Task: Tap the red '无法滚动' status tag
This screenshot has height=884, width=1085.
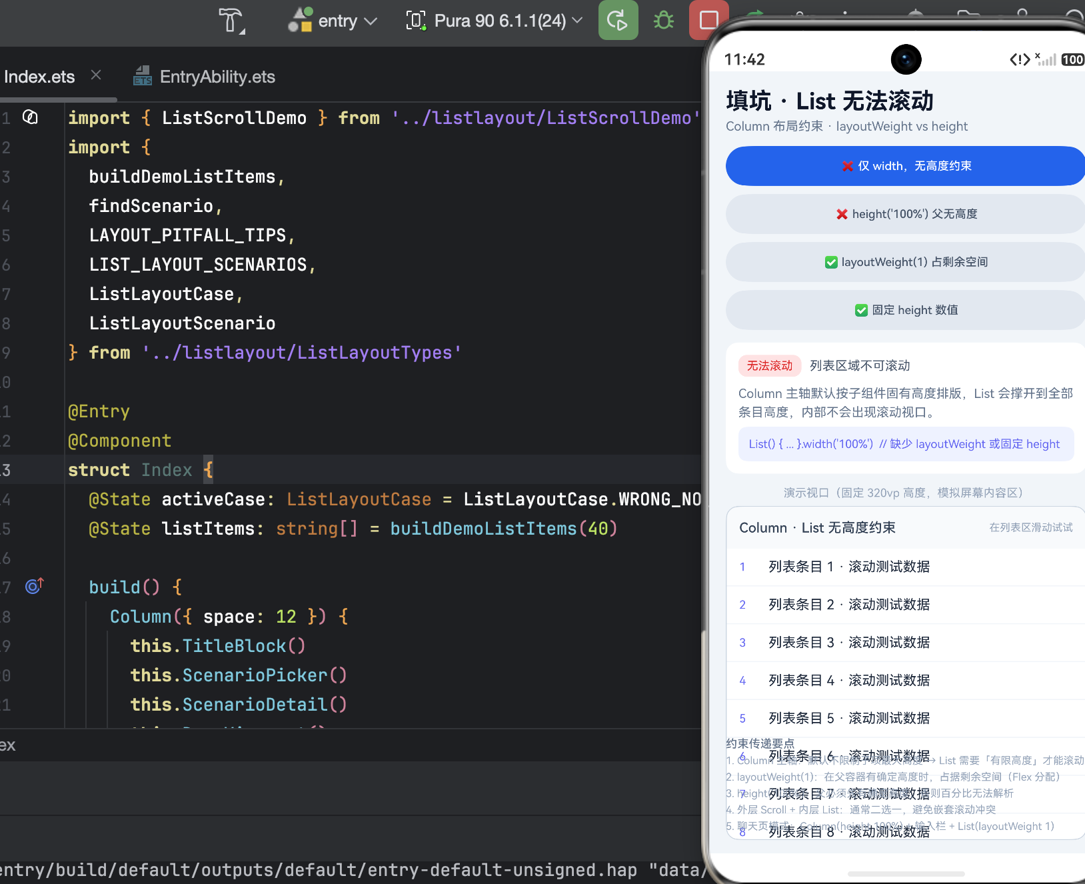Action: click(x=770, y=365)
